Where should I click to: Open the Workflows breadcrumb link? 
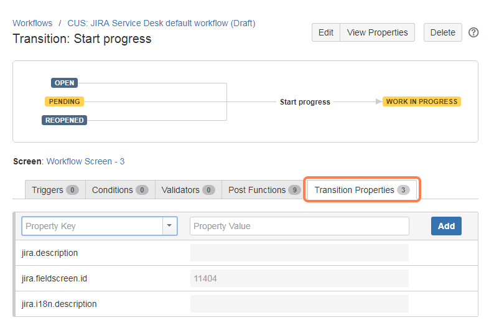pos(32,23)
